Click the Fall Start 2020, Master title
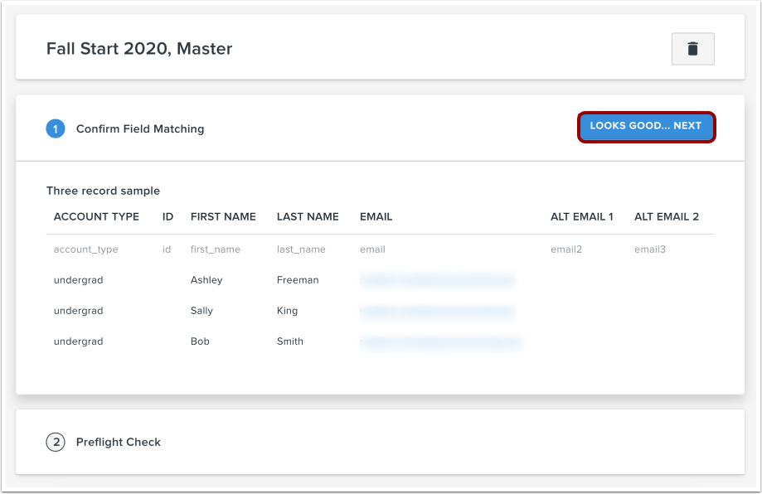This screenshot has width=762, height=494. 138,49
